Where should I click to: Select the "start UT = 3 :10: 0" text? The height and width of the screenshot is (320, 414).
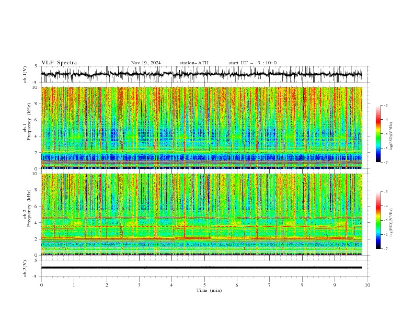point(252,63)
